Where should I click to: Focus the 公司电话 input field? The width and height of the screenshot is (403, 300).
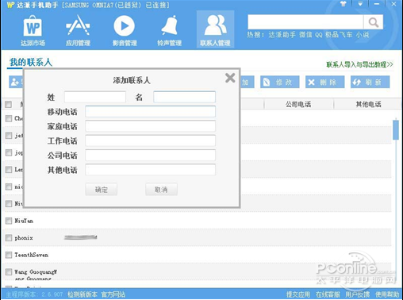(150, 155)
